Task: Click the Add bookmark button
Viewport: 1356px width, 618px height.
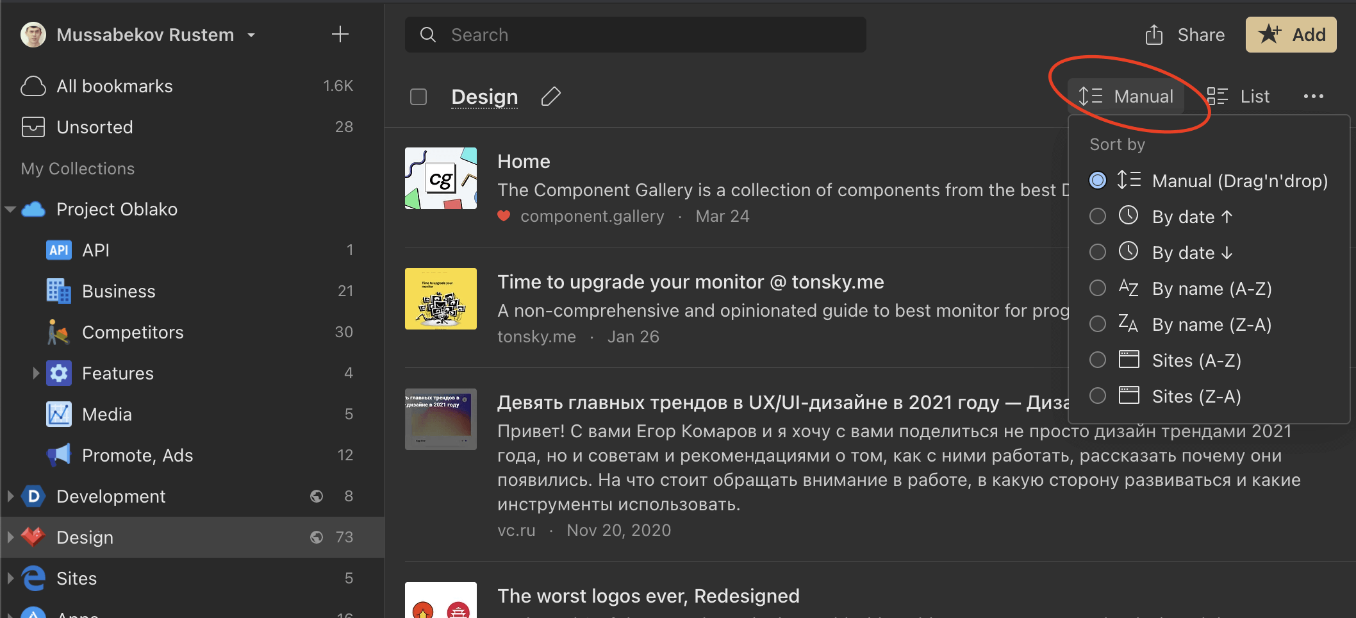Action: (x=1291, y=35)
